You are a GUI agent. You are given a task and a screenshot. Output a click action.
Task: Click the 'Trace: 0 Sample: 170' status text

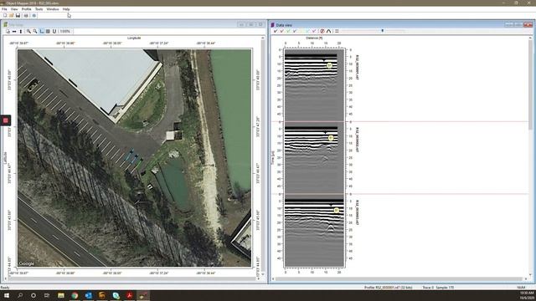point(438,288)
